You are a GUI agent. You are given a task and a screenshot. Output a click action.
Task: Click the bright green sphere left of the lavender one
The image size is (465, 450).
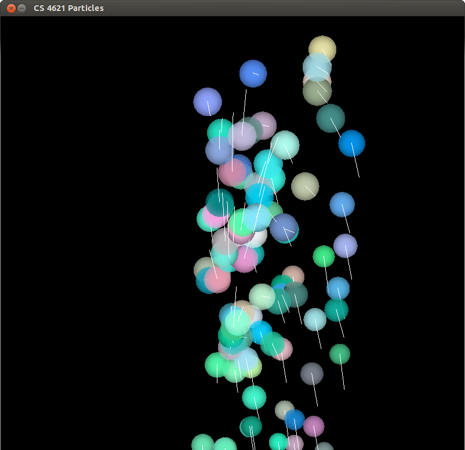(x=324, y=256)
